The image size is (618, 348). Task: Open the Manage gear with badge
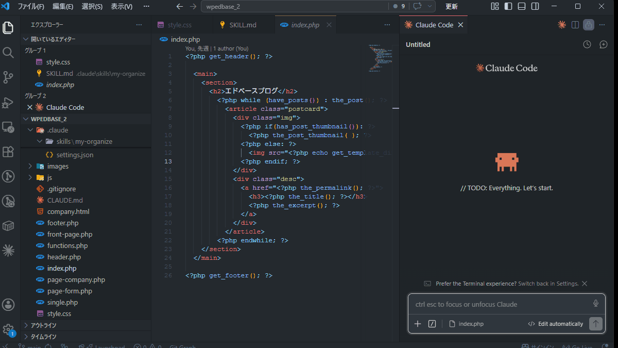[8, 329]
